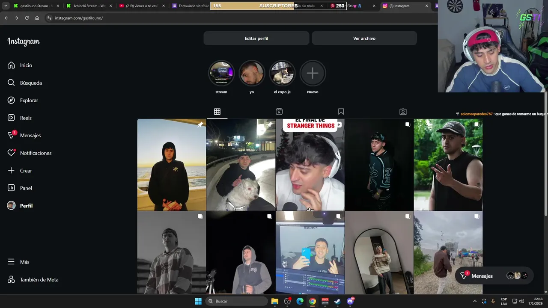Select the posts grid tab
Image resolution: width=548 pixels, height=308 pixels.
point(217,112)
